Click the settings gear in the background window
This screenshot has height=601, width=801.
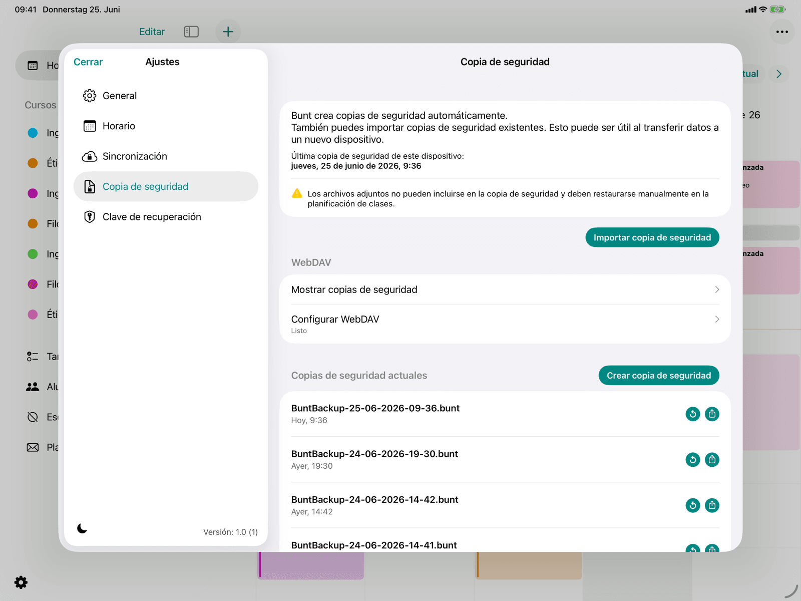[21, 582]
